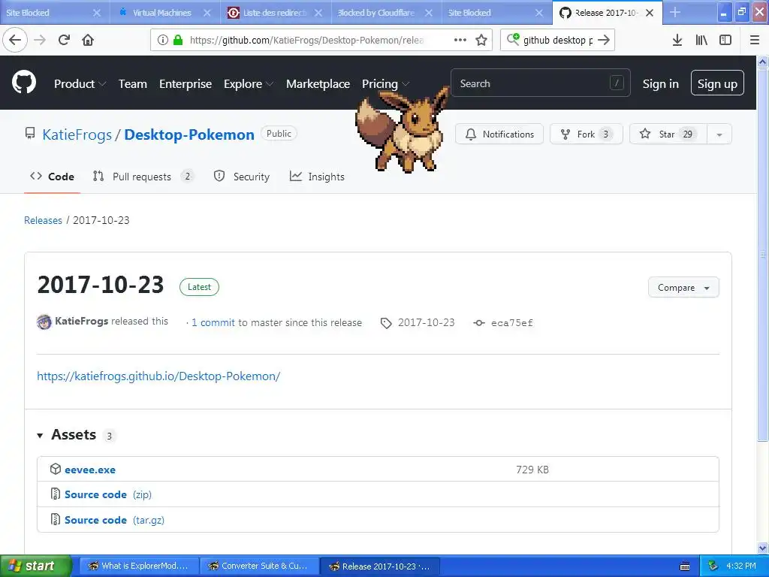Switch to Converter Suite taskbar window
769x577 pixels.
point(259,566)
